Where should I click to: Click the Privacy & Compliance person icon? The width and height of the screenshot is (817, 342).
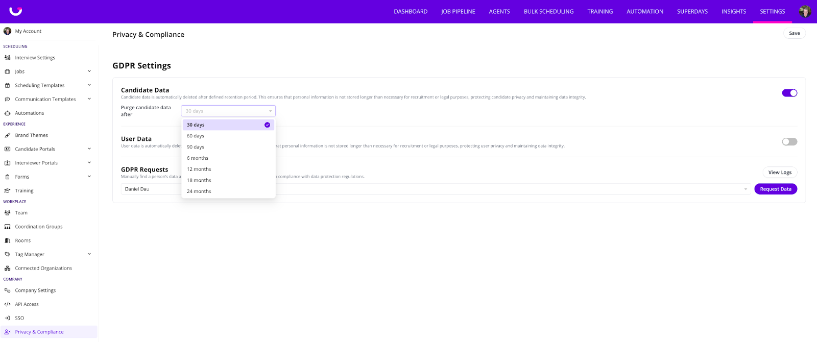7,332
